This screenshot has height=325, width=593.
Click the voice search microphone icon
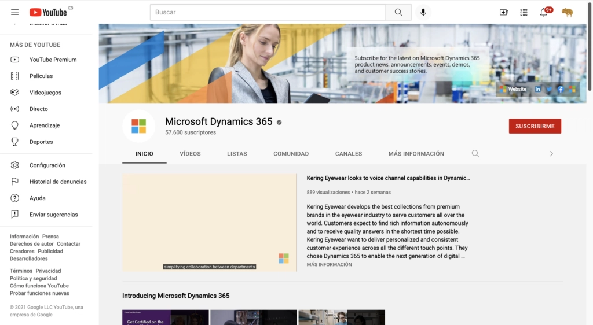coord(423,12)
